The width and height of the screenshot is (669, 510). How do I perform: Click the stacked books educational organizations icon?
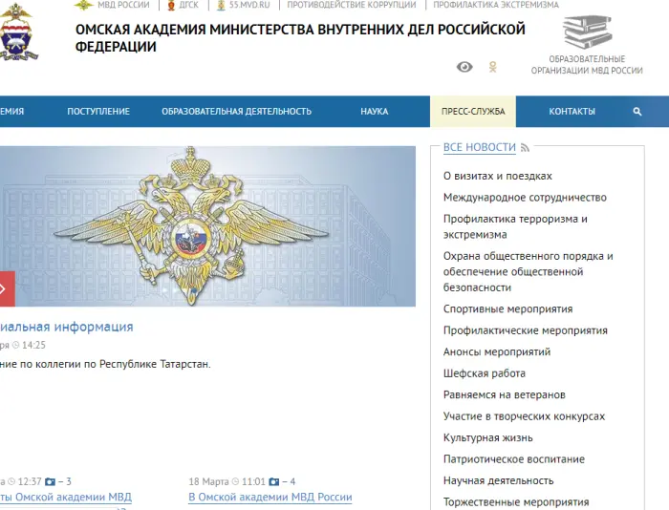pyautogui.click(x=587, y=33)
